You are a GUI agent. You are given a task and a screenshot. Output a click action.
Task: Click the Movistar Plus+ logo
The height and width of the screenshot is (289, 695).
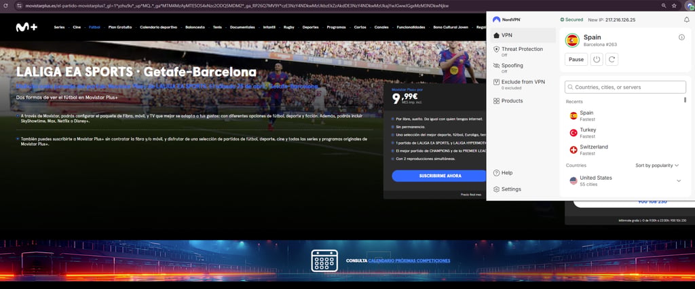[26, 28]
